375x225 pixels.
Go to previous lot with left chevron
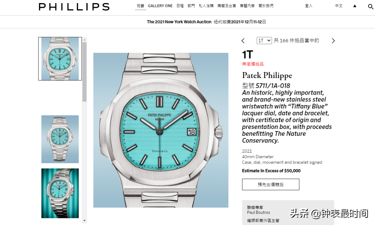tap(243, 41)
